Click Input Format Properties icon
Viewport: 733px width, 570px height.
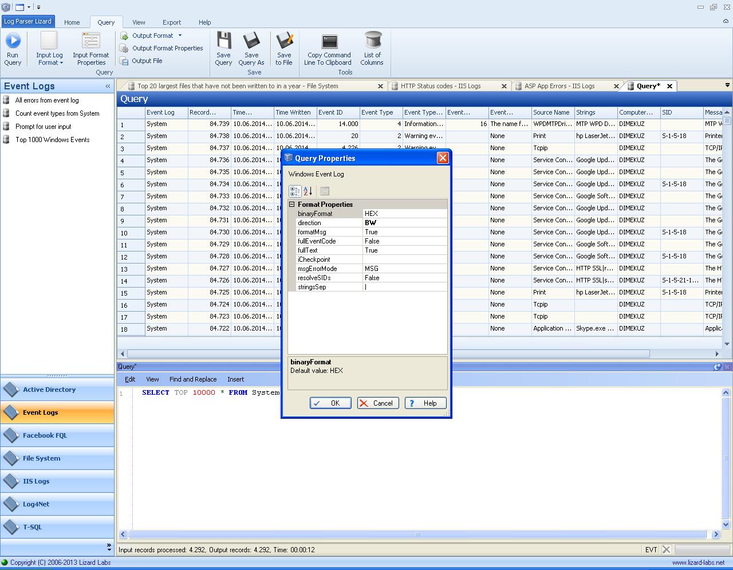coord(91,41)
